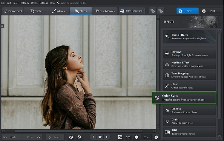Open the HDR dynamic range effect
Image resolution: width=224 pixels, height=141 pixels.
coord(189,132)
